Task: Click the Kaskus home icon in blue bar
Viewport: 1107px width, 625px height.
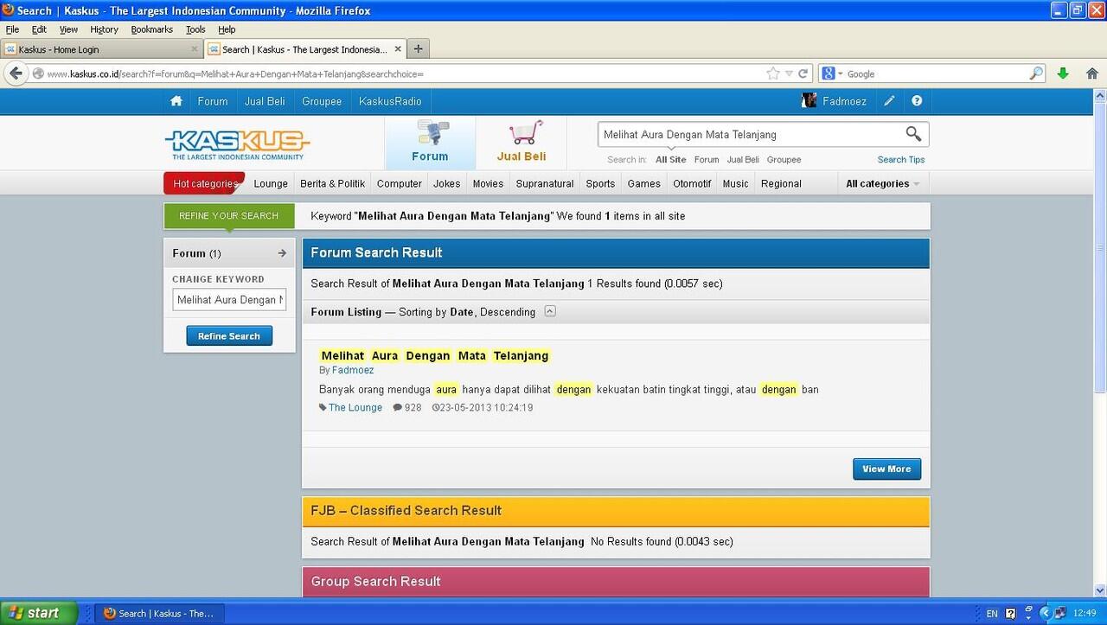Action: pyautogui.click(x=176, y=101)
